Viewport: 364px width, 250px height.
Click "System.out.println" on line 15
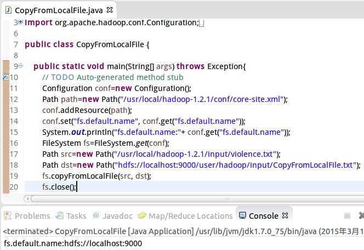pos(77,132)
